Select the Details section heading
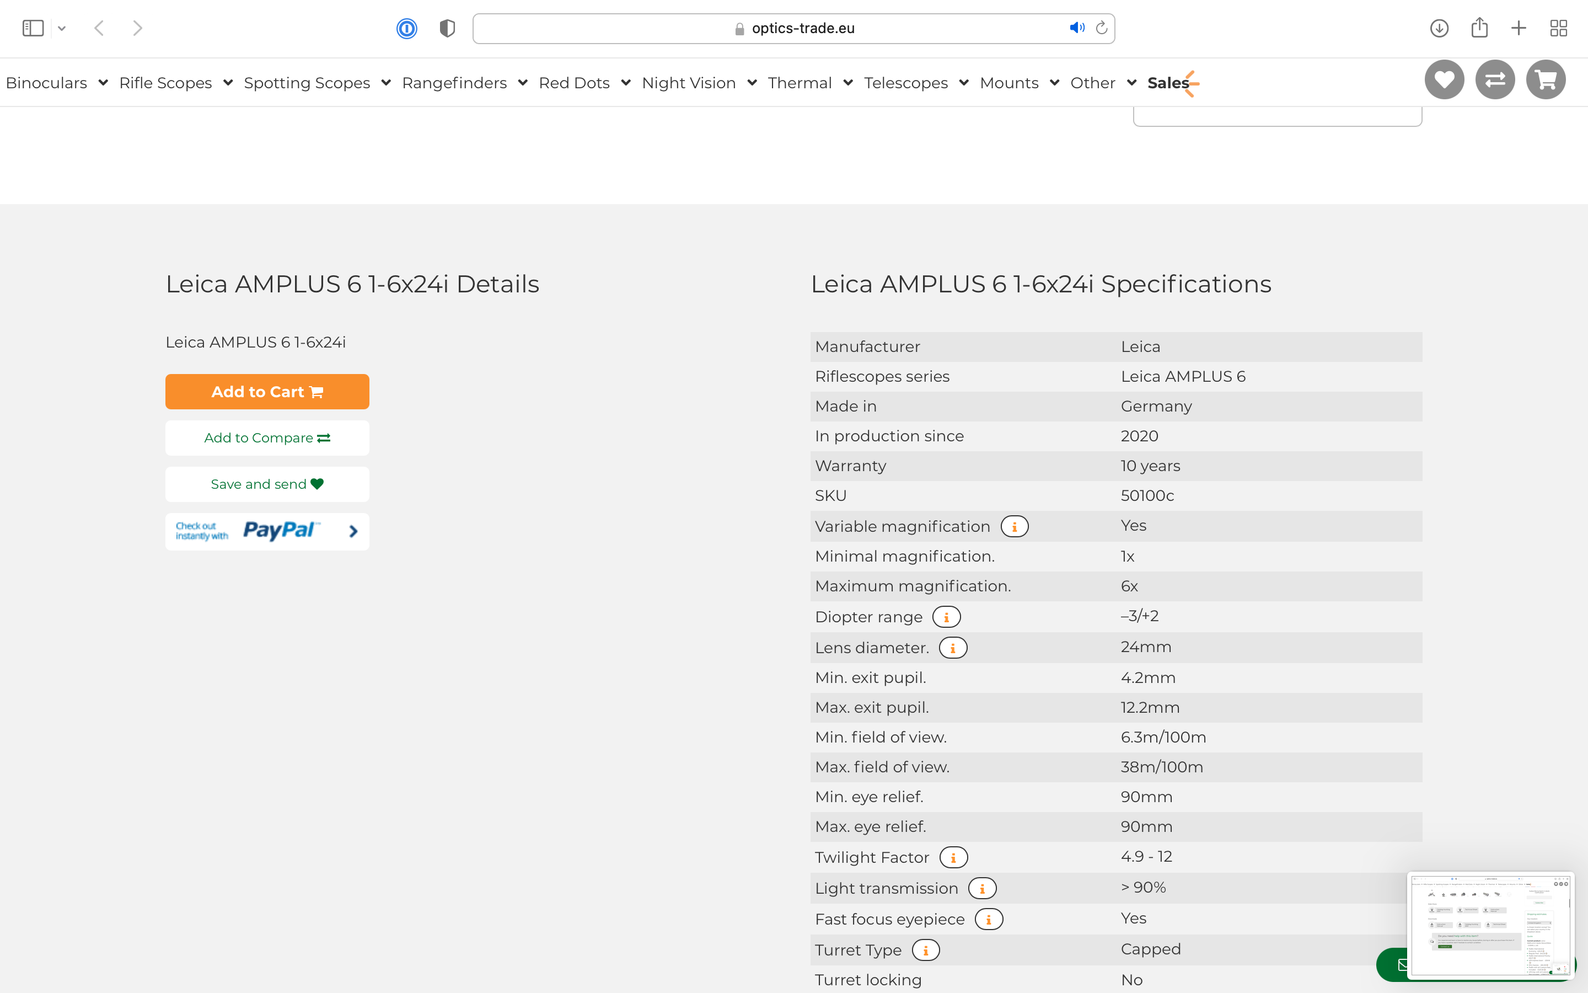 [352, 284]
